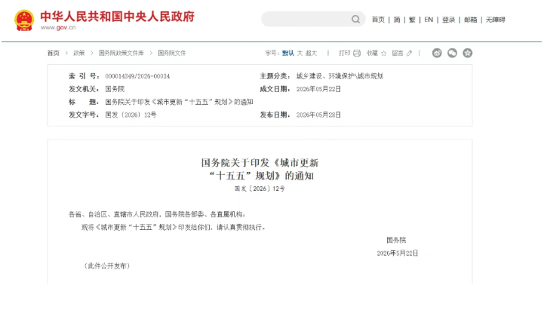The width and height of the screenshot is (553, 313).
Task: Switch to traditional Chinese 繁
Action: point(412,20)
